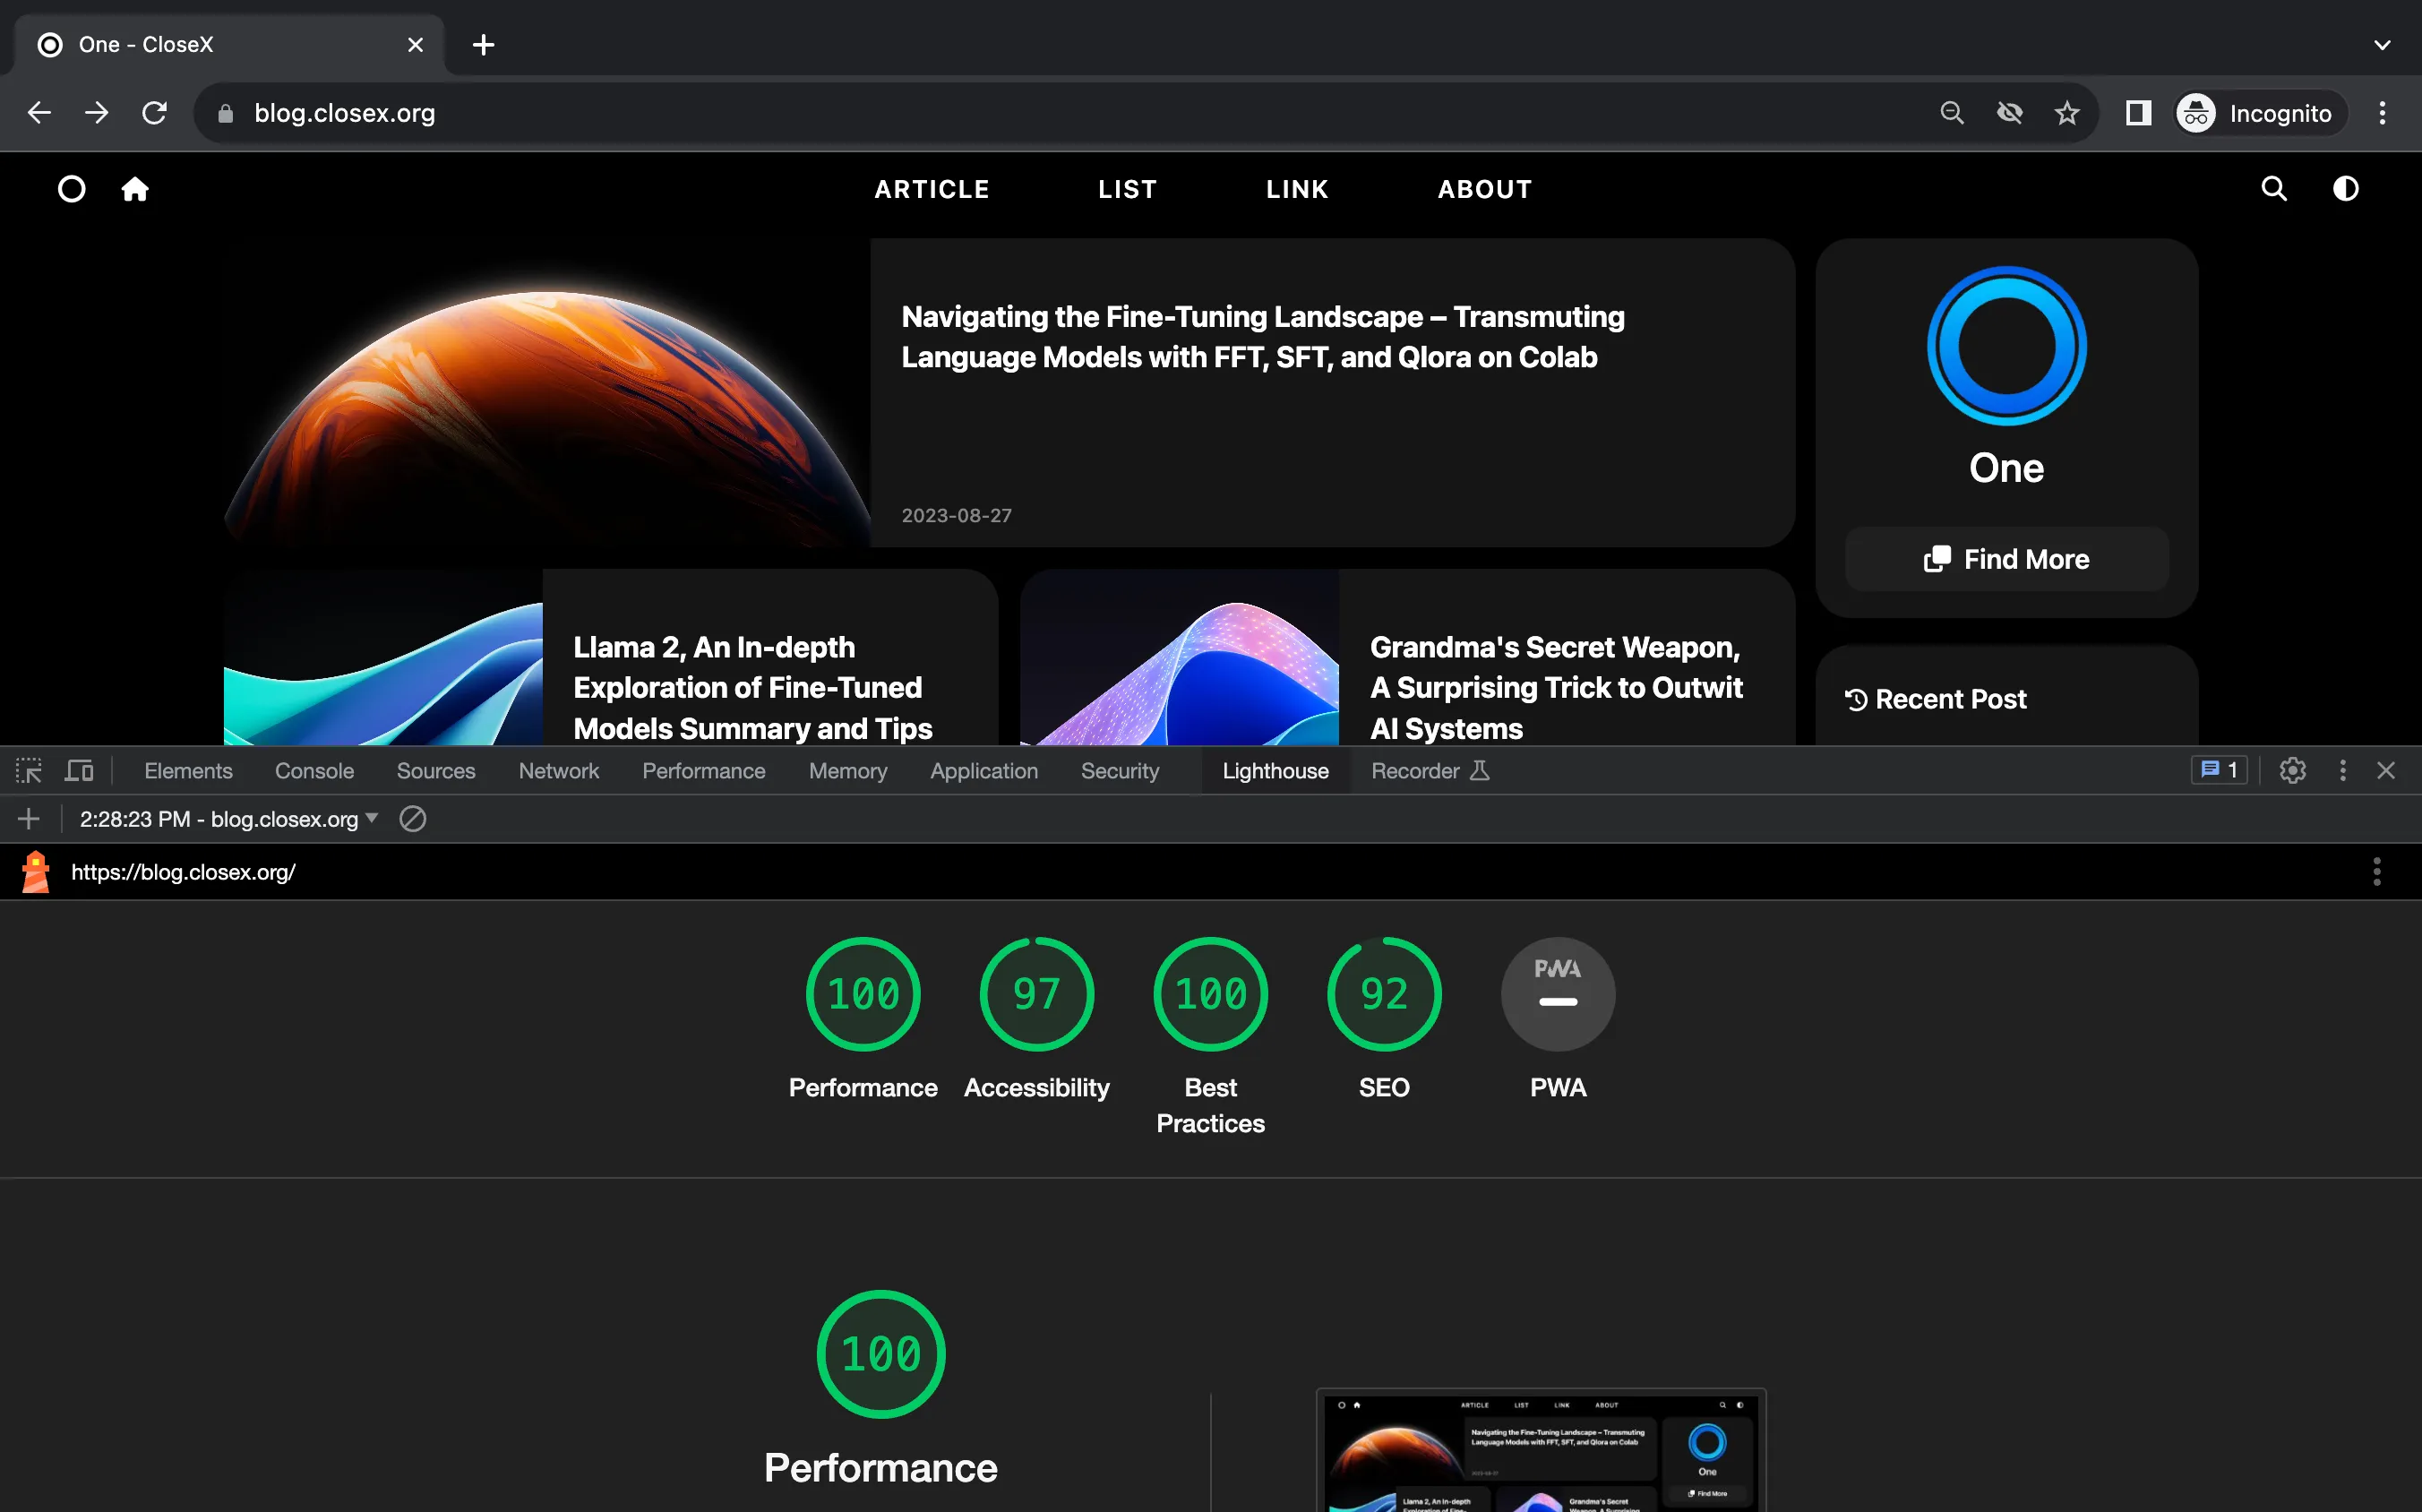Open the Navigating the Fine-Tuning Landscape article
Viewport: 2422px width, 1512px height.
pos(1262,337)
